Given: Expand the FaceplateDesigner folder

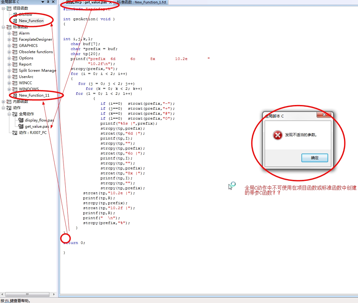Looking at the screenshot, I should click(x=9, y=39).
